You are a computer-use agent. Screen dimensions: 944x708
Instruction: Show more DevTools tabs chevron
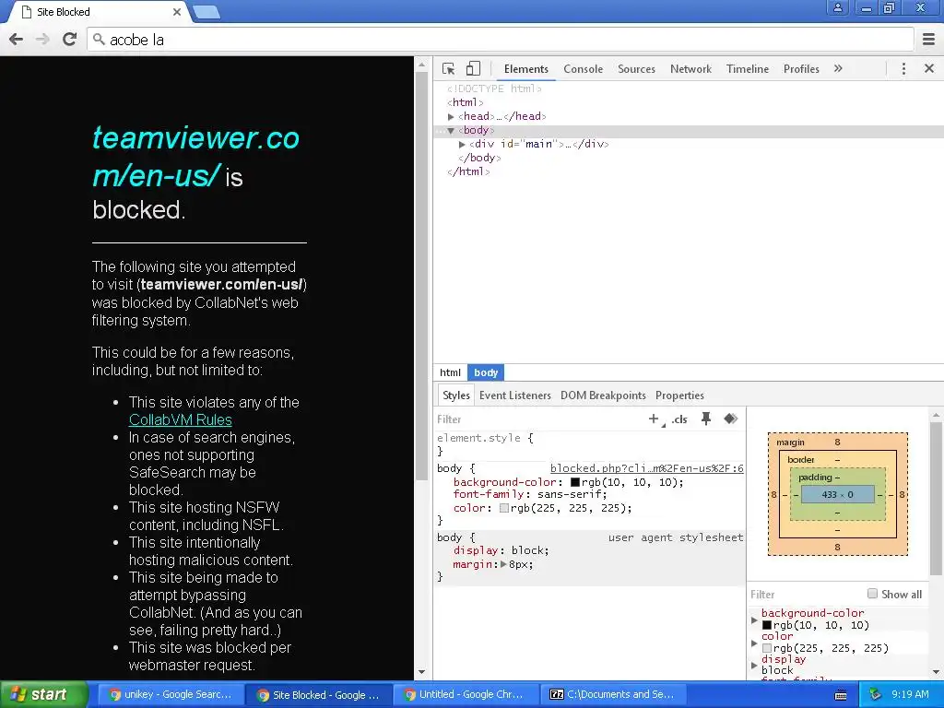pyautogui.click(x=838, y=68)
